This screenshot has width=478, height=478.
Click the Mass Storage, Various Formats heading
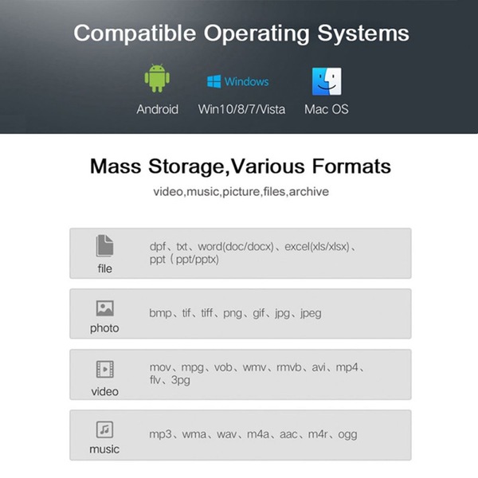click(241, 167)
